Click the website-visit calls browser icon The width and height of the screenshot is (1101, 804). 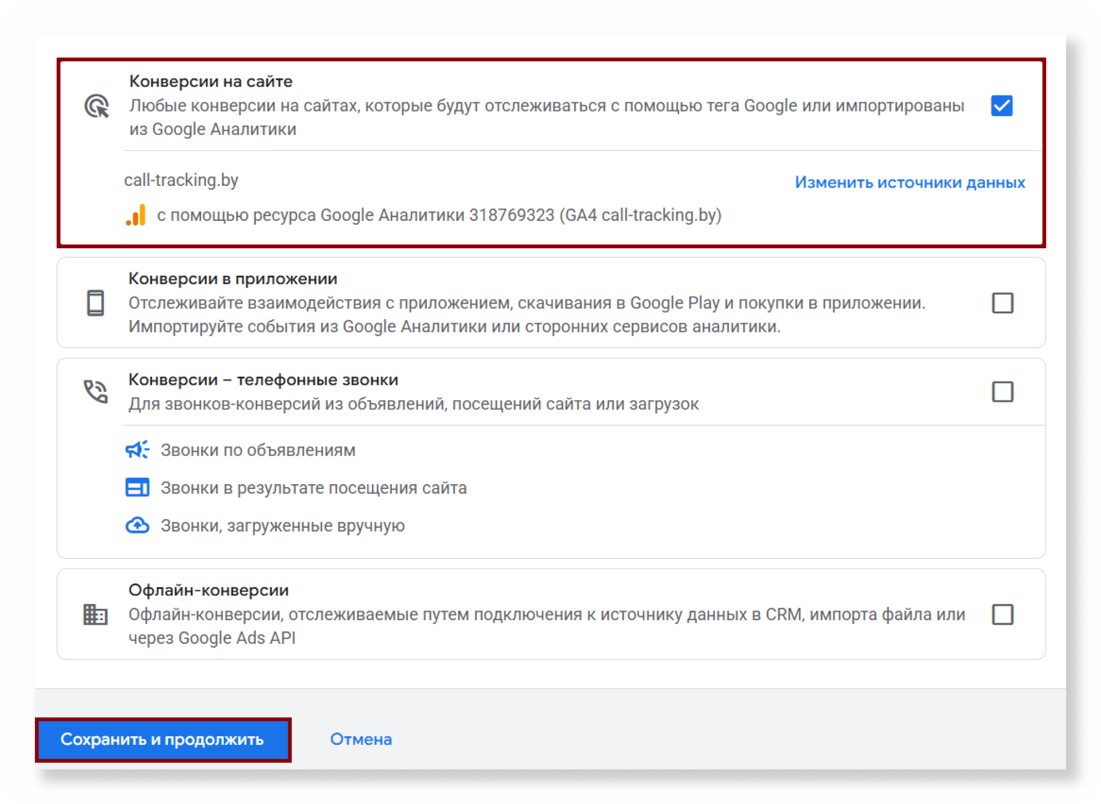click(137, 487)
